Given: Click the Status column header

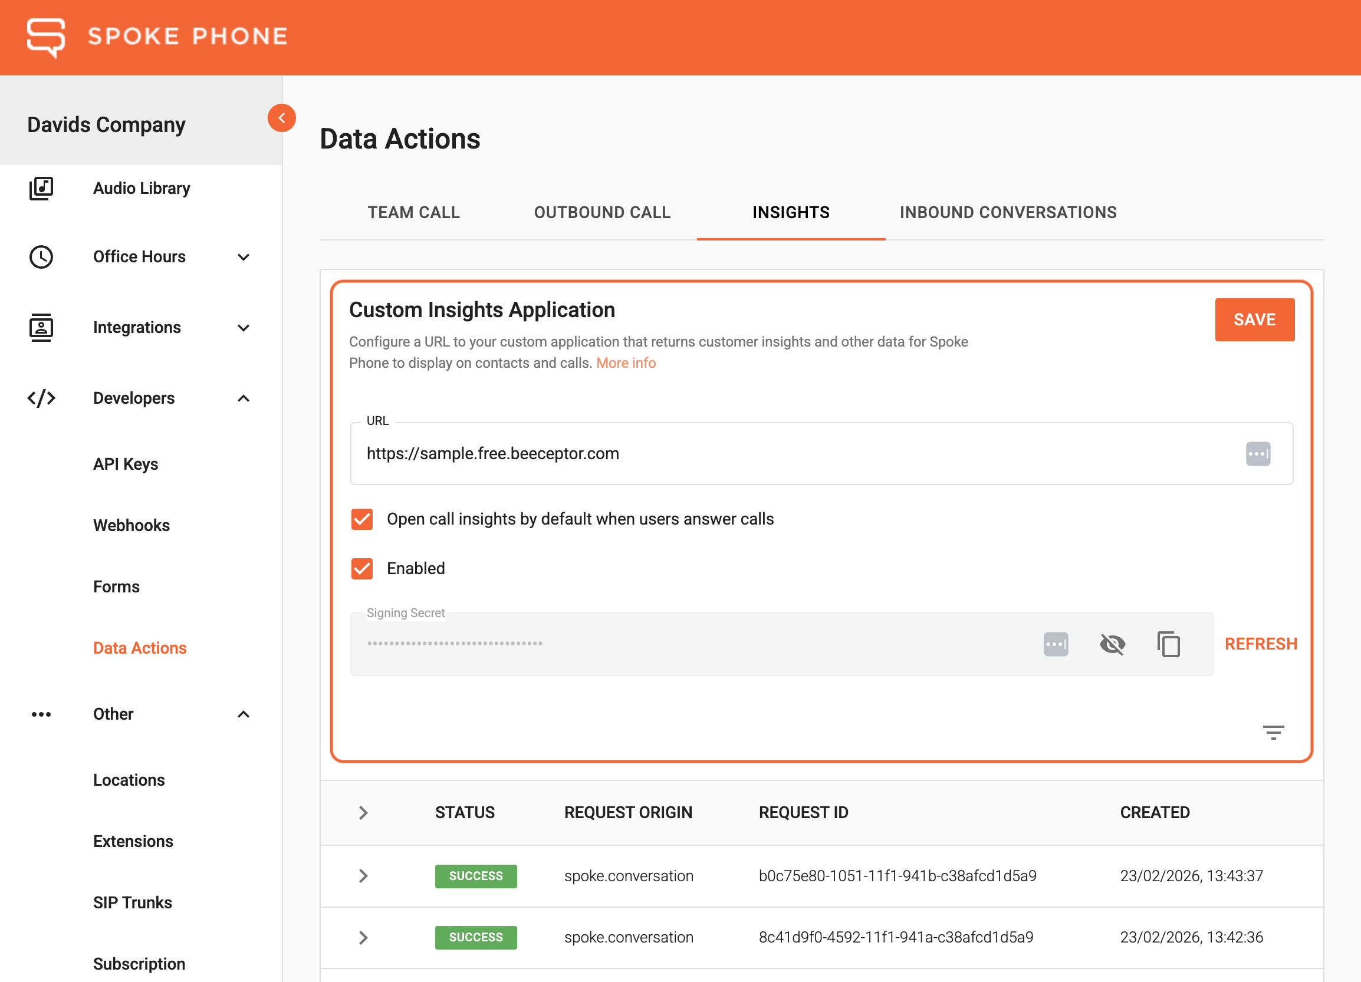Looking at the screenshot, I should coord(465,812).
